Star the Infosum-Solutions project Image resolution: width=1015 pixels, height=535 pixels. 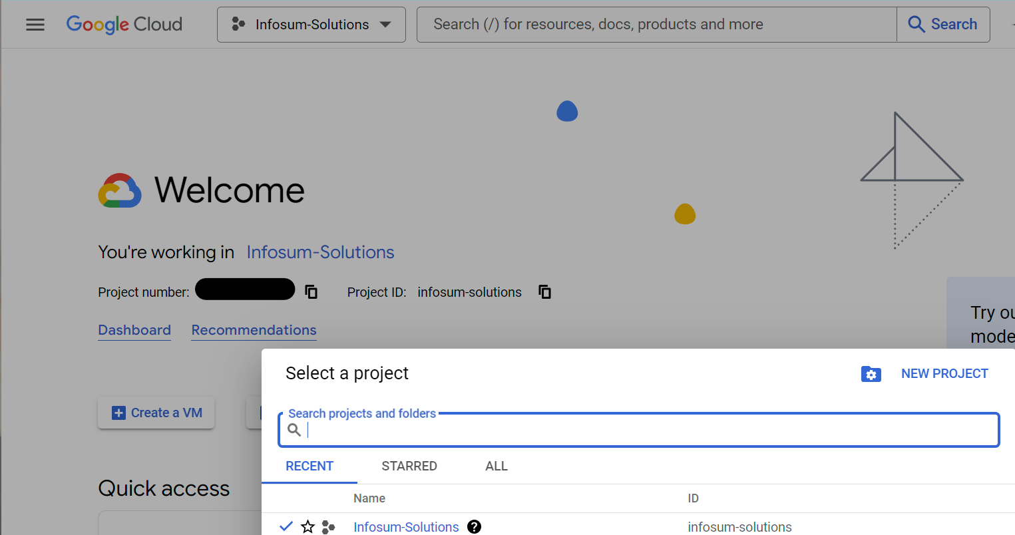click(x=307, y=526)
